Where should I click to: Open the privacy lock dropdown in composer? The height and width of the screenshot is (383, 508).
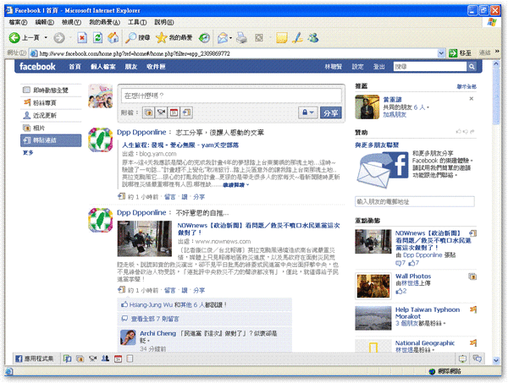308,112
